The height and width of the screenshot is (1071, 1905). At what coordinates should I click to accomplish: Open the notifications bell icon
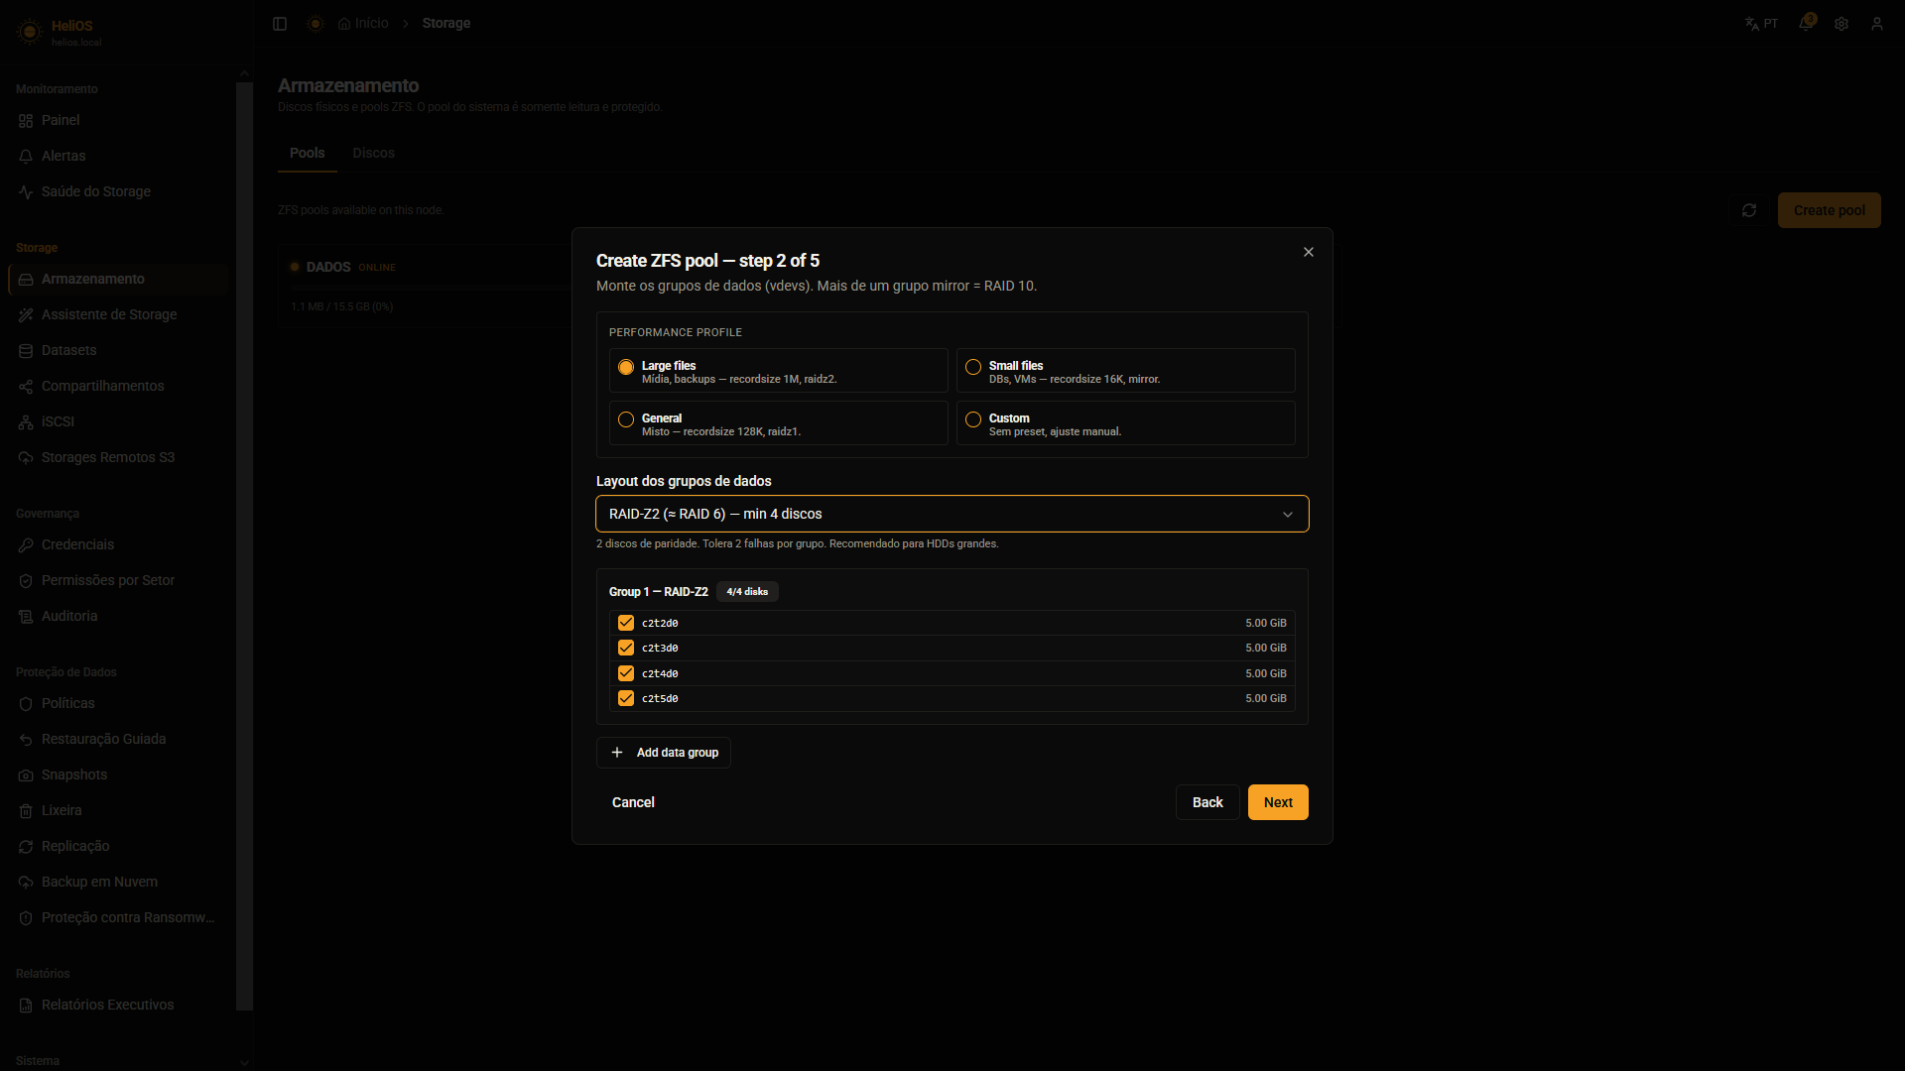coord(1806,24)
